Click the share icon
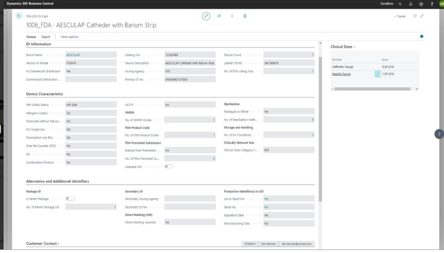444x253 pixels. [x=219, y=16]
